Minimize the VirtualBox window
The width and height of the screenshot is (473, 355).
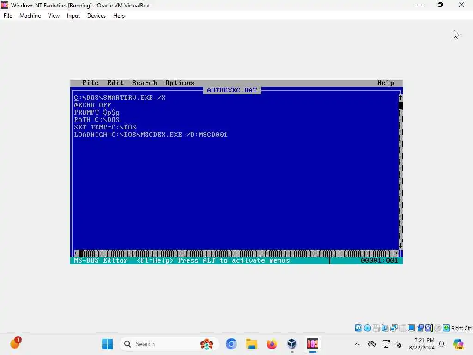[419, 5]
